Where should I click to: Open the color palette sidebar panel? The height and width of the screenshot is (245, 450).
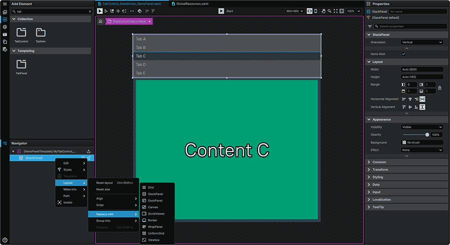pos(5,27)
